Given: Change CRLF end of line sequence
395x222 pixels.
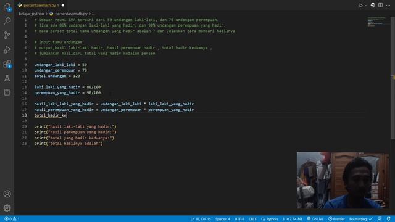Looking at the screenshot, I should (252, 219).
